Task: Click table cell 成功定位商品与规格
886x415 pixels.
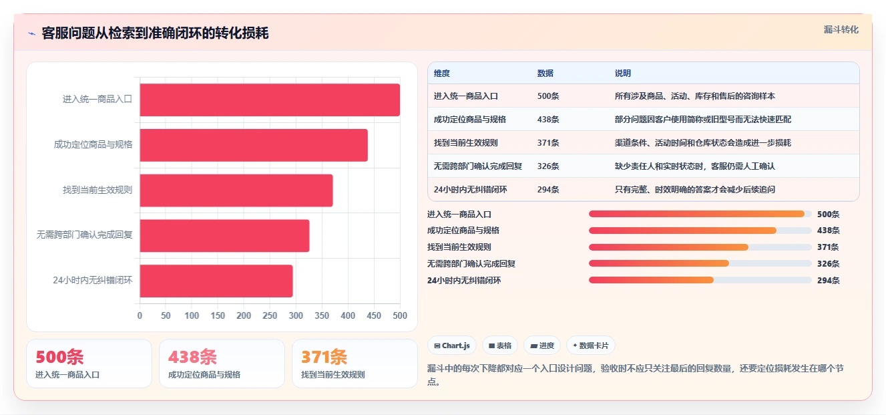Action: (470, 120)
